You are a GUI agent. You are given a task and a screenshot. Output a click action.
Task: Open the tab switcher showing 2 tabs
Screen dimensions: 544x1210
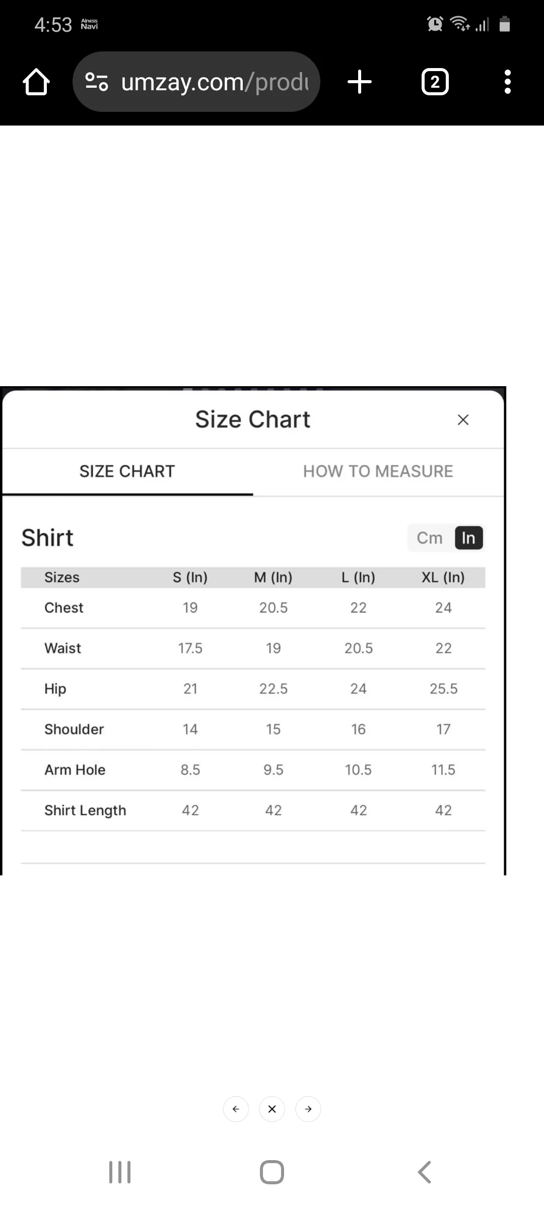click(435, 82)
